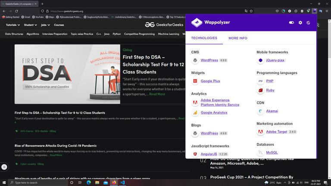Click the jQuery-pjax hexagon icon
The width and height of the screenshot is (331, 186).
pos(260,60)
